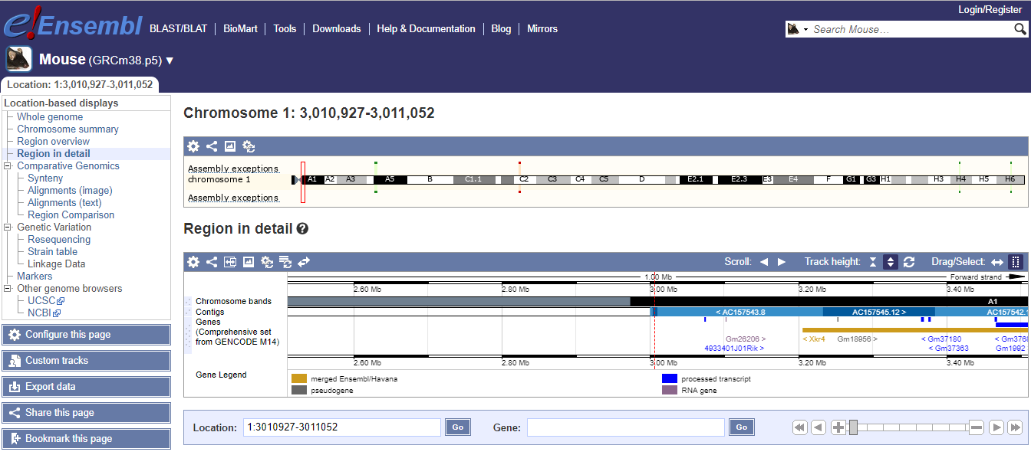Reset configuration in chromosome overview toolbar
The image size is (1031, 455).
pyautogui.click(x=249, y=146)
